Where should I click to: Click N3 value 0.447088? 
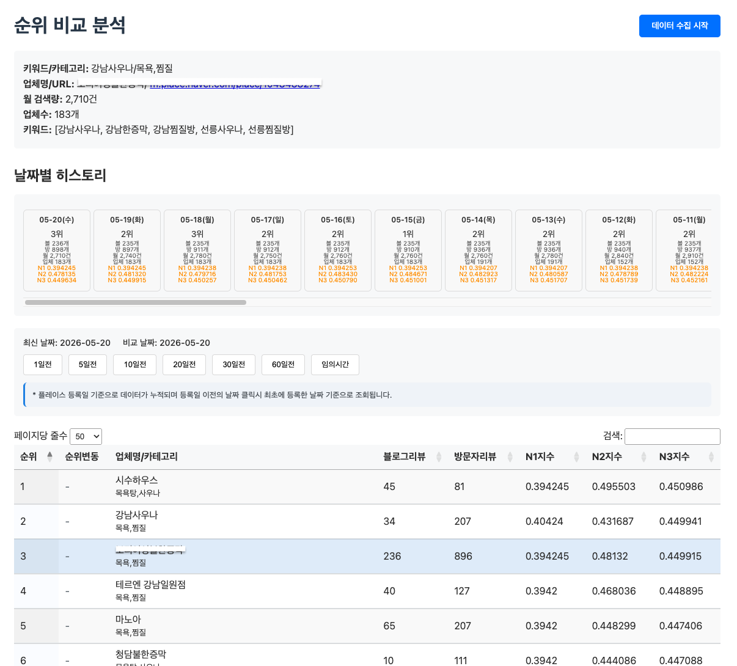(x=681, y=661)
